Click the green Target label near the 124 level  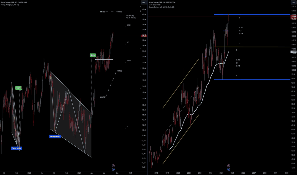(x=93, y=55)
